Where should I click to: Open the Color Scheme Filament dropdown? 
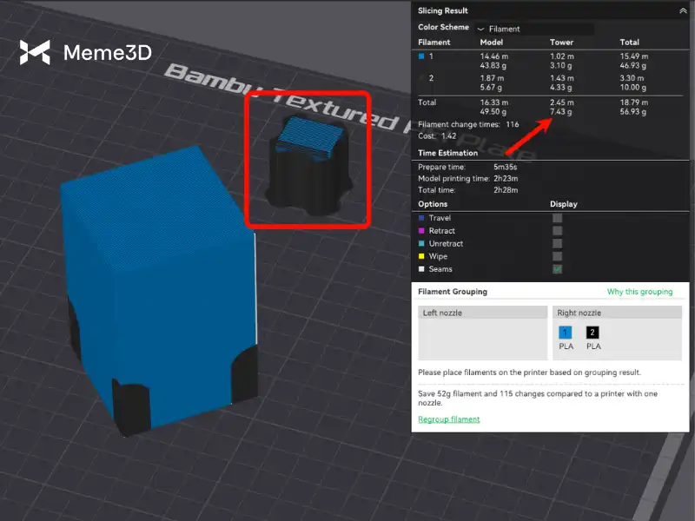click(x=533, y=29)
